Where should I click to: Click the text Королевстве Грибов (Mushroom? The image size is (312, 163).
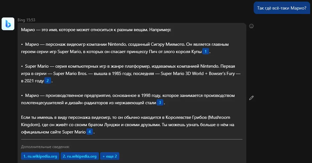point(198,117)
